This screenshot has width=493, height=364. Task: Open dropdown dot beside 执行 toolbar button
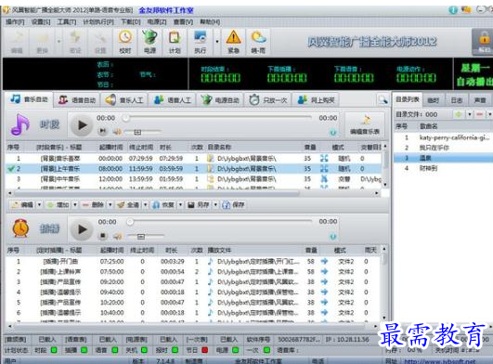pos(217,42)
